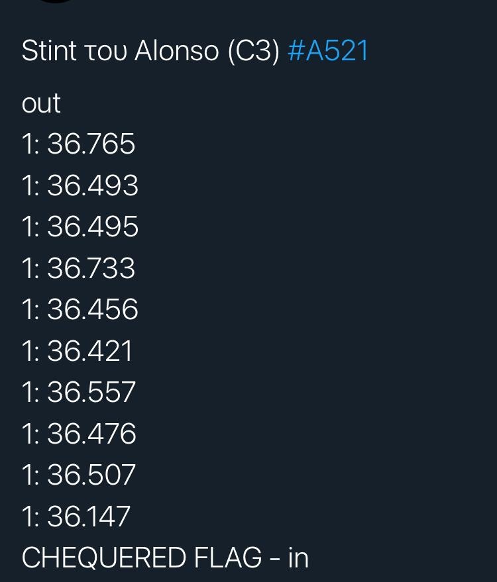This screenshot has height=582, width=497.
Task: Click the word CHEQUERED in last line
Action: pos(104,558)
